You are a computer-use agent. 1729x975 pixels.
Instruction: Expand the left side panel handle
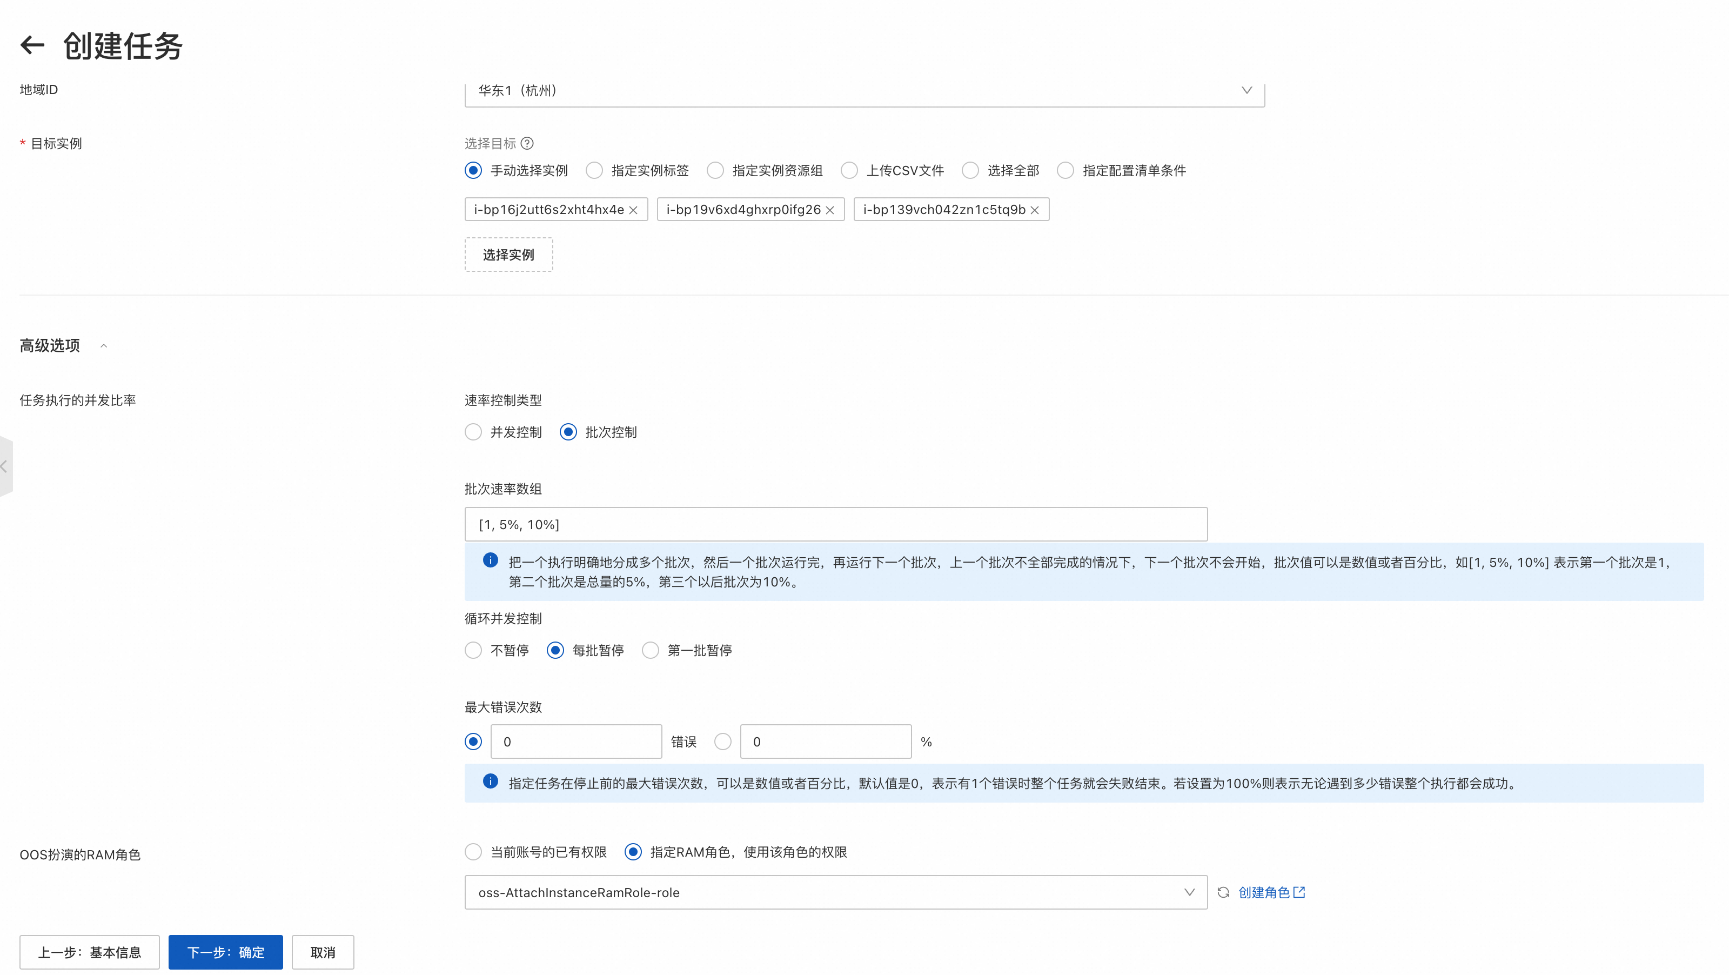5,466
